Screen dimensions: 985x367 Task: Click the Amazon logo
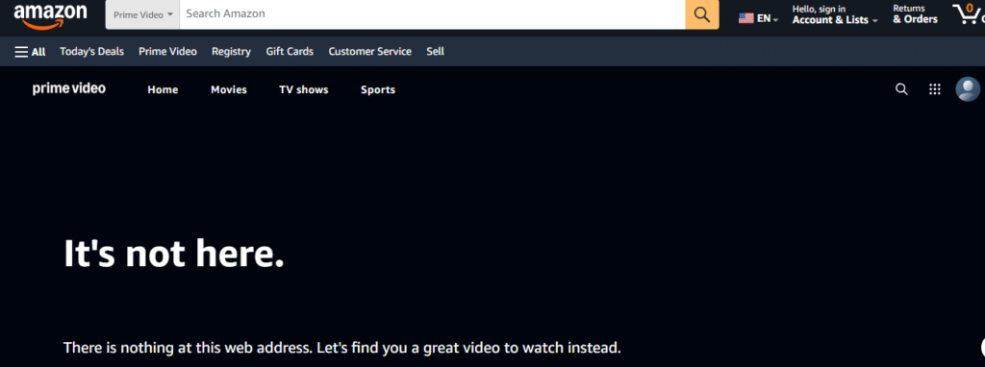[x=50, y=16]
